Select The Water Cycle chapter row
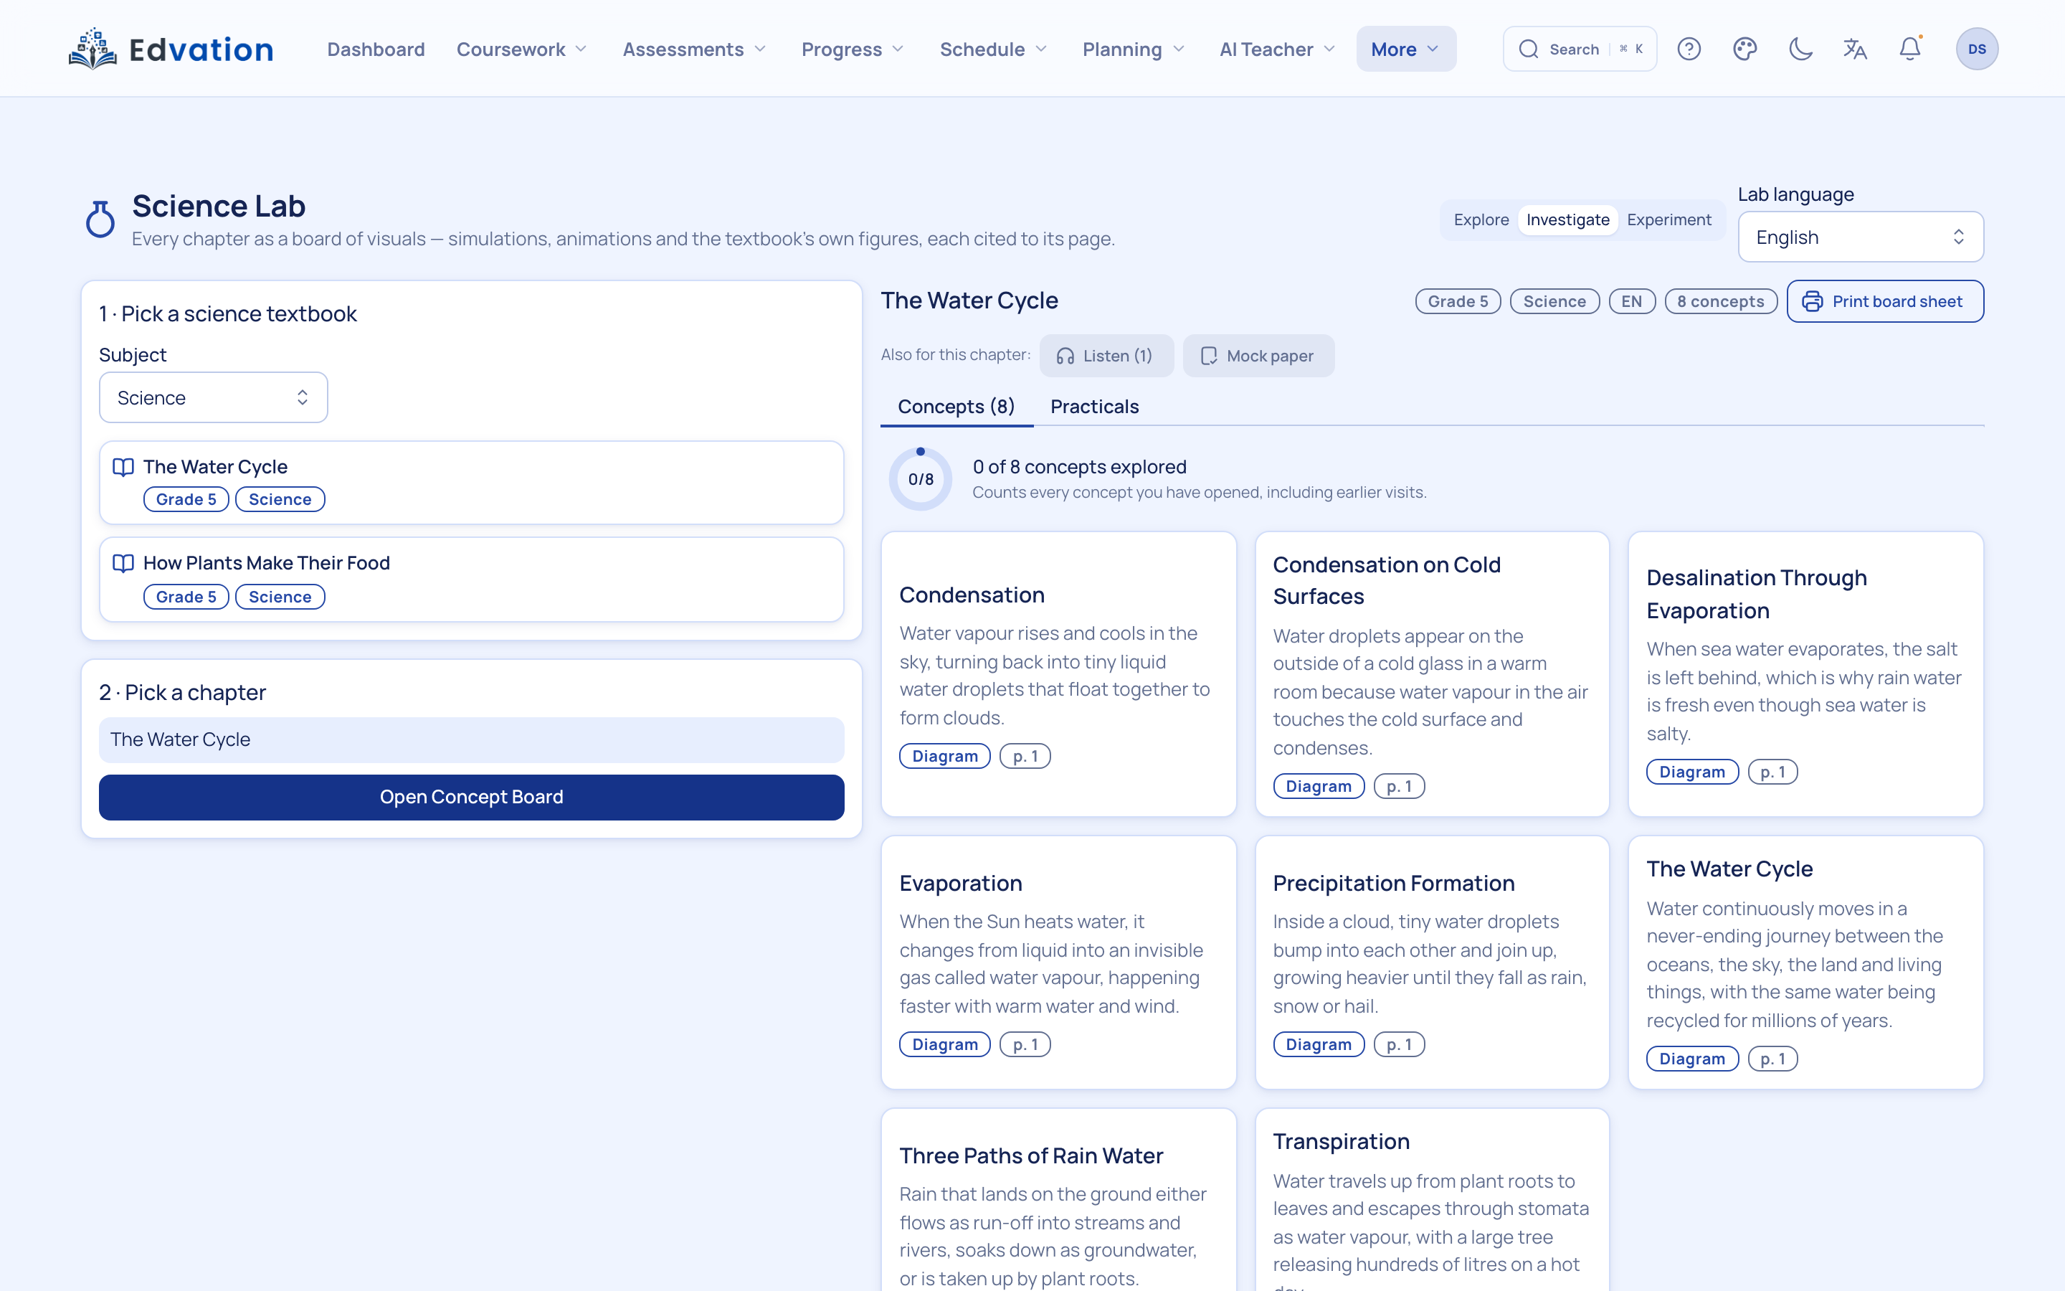Screen dimensions: 2065x1291 [471, 739]
